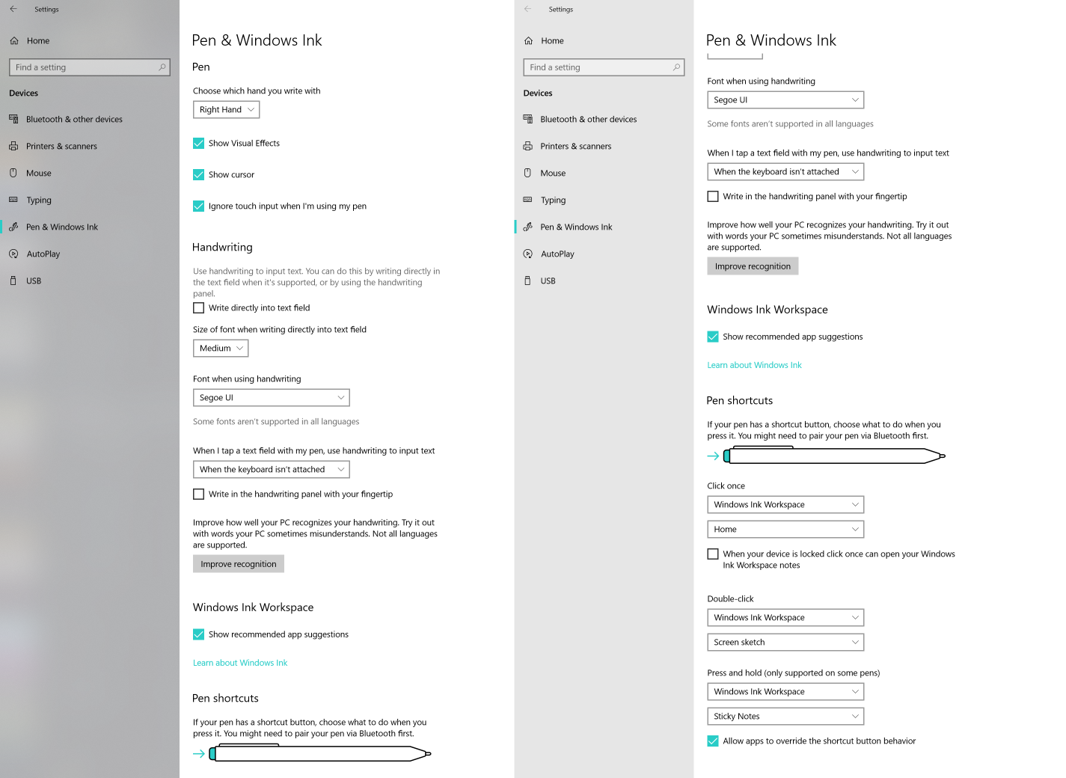This screenshot has height=778, width=1066.
Task: Expand the Medium font size dropdown
Action: 221,348
